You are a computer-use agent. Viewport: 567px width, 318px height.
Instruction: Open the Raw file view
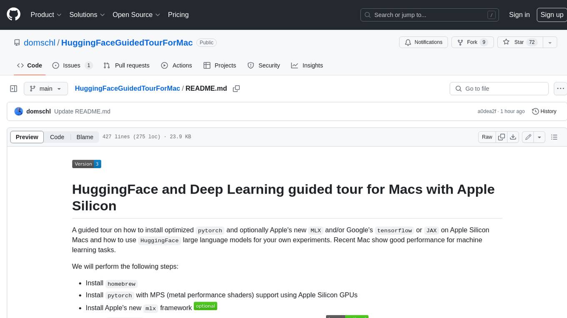point(487,137)
